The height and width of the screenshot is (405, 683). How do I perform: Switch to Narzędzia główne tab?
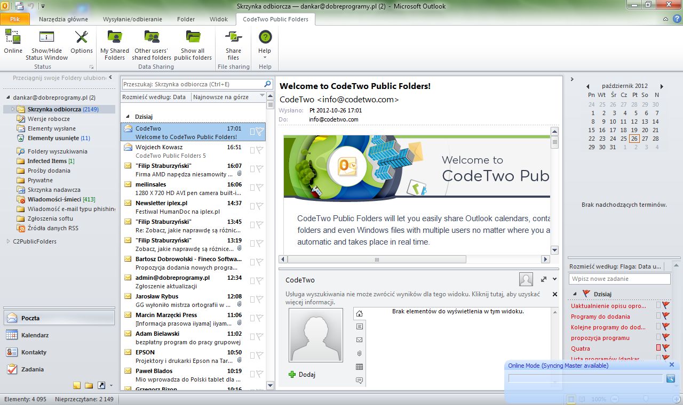pyautogui.click(x=63, y=19)
